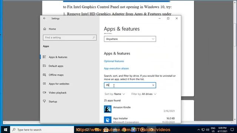Viewport: 237px width, 133px height.
Task: Click the Startup sidebar icon
Action: [44, 101]
